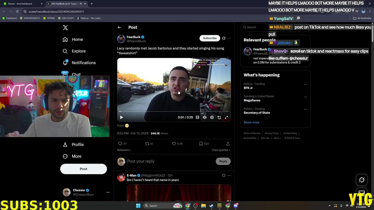Viewport: 374px width, 210px height.
Task: Share the post via share icon
Action: [x=228, y=143]
